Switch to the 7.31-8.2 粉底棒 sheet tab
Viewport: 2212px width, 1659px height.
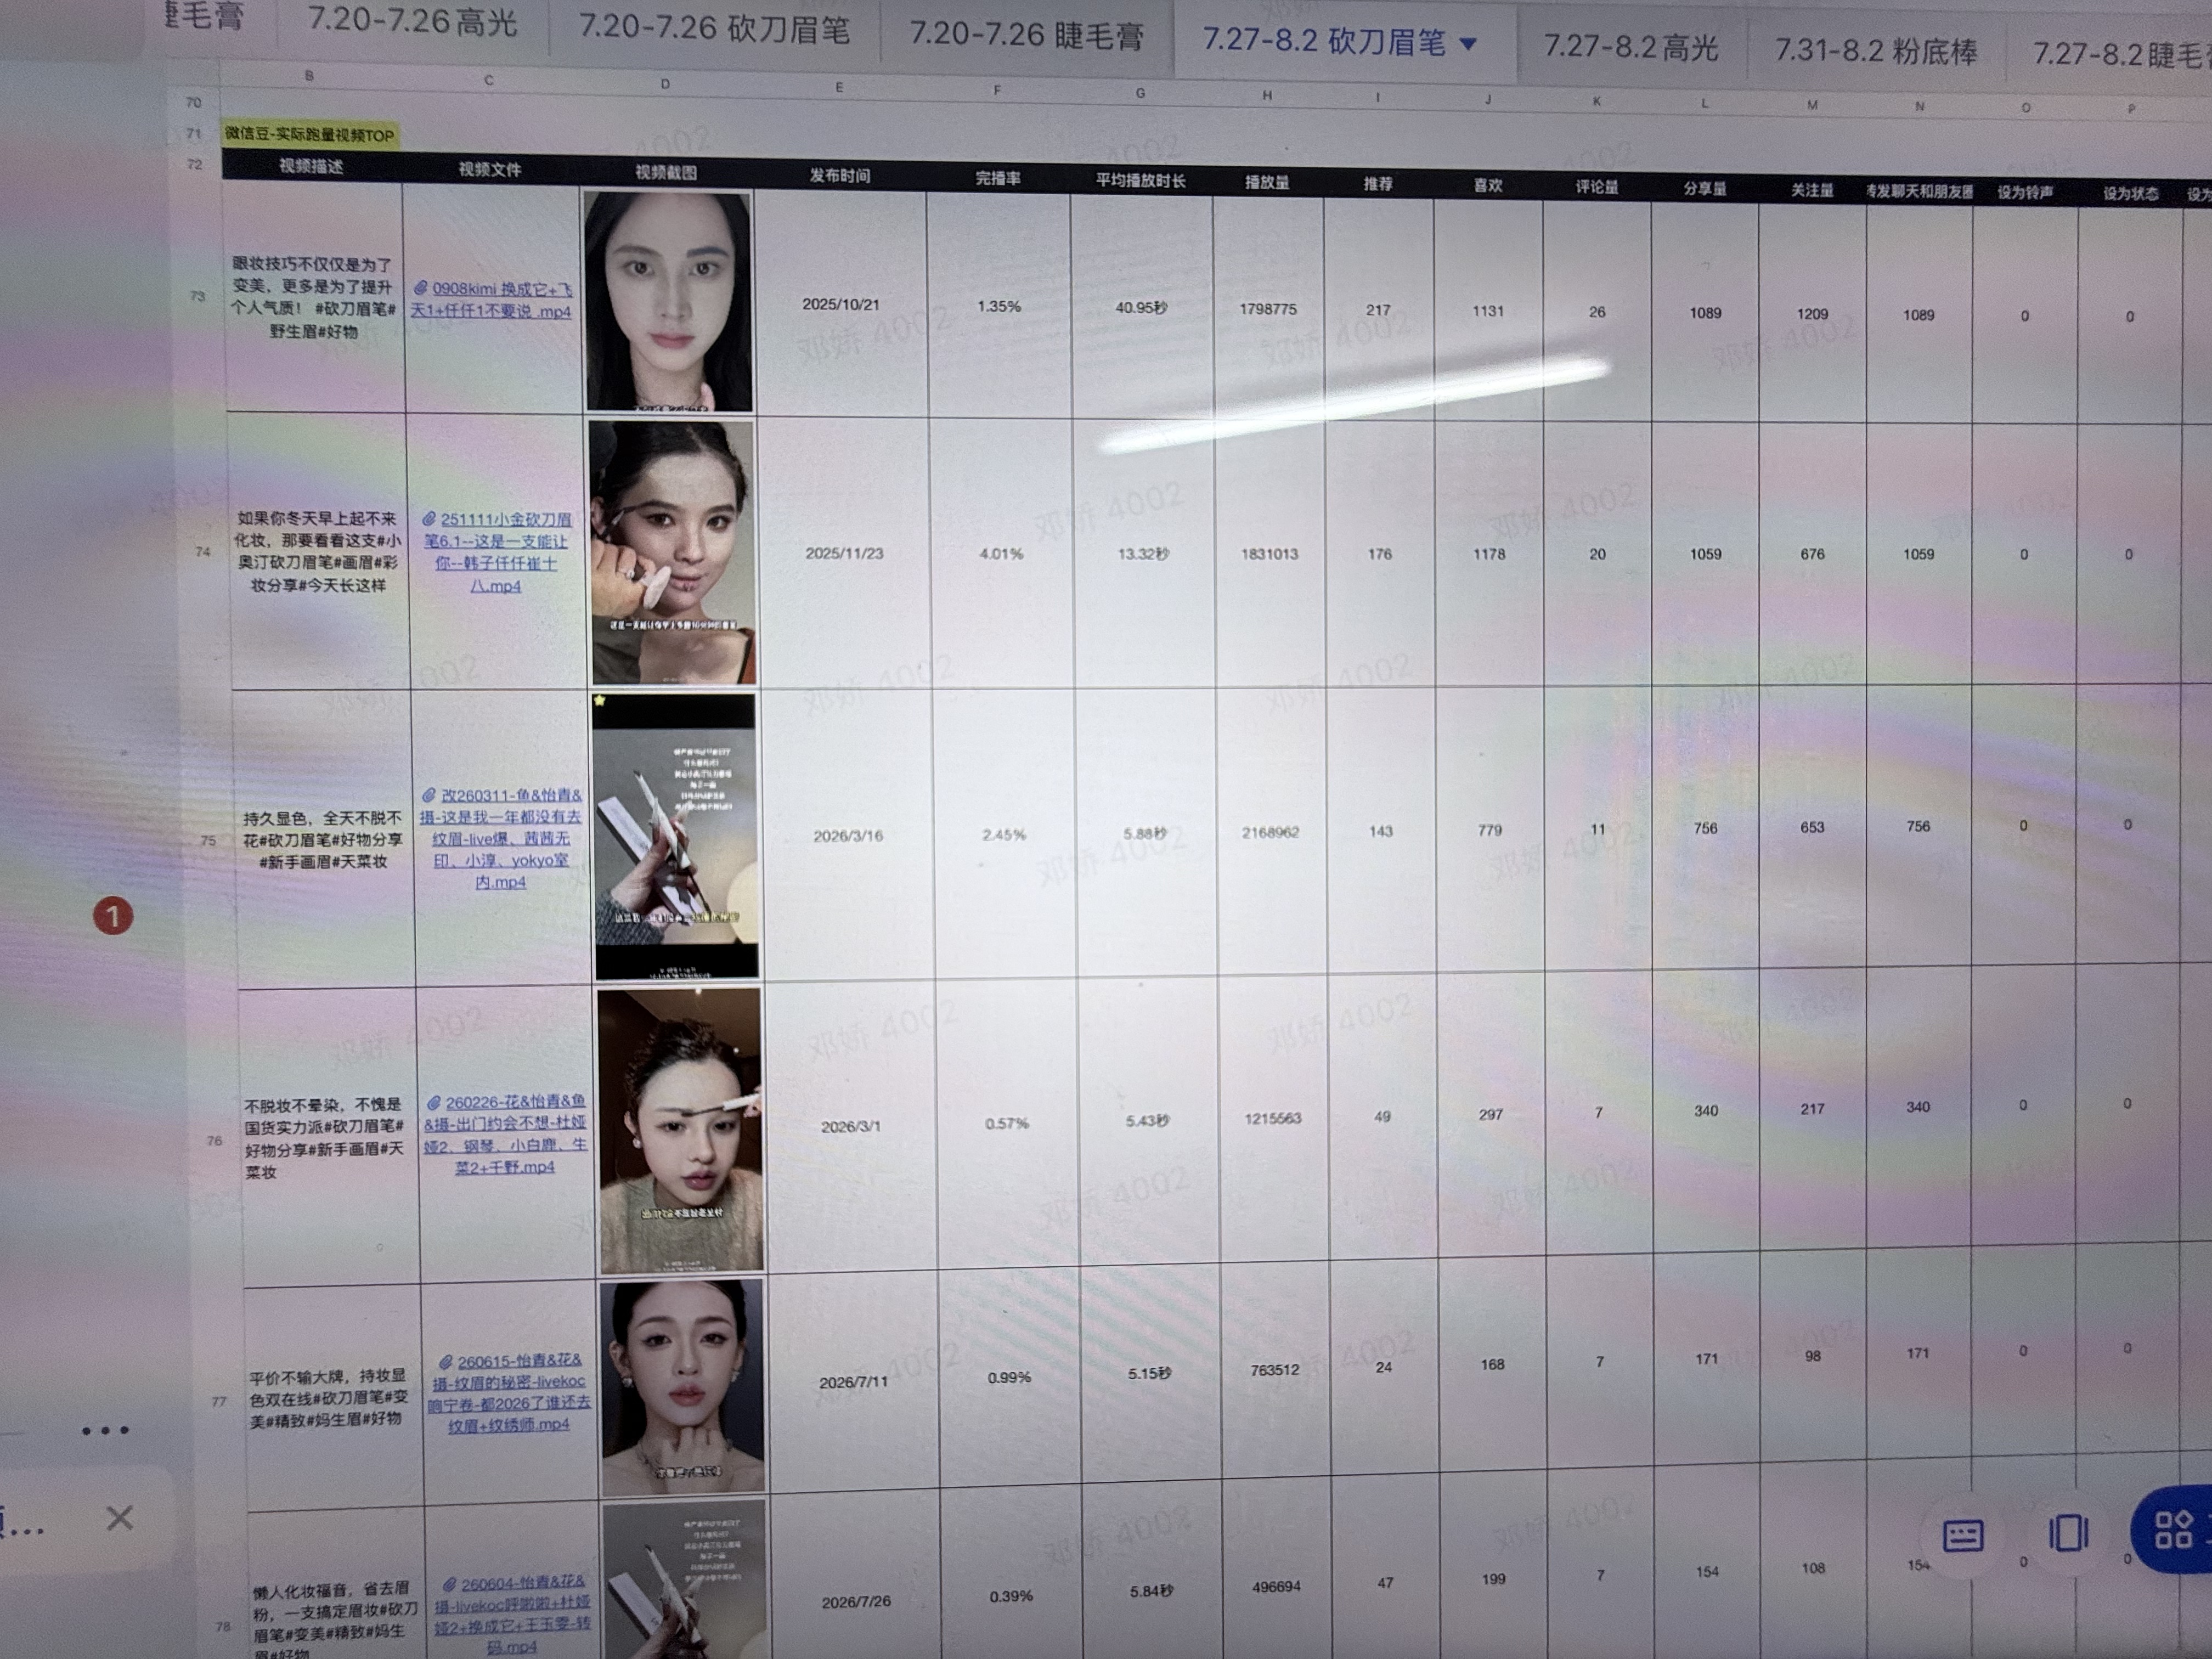(x=1876, y=51)
